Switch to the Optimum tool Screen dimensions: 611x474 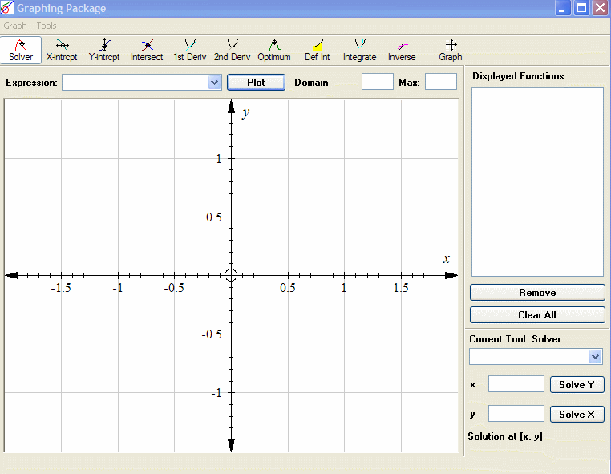point(274,51)
